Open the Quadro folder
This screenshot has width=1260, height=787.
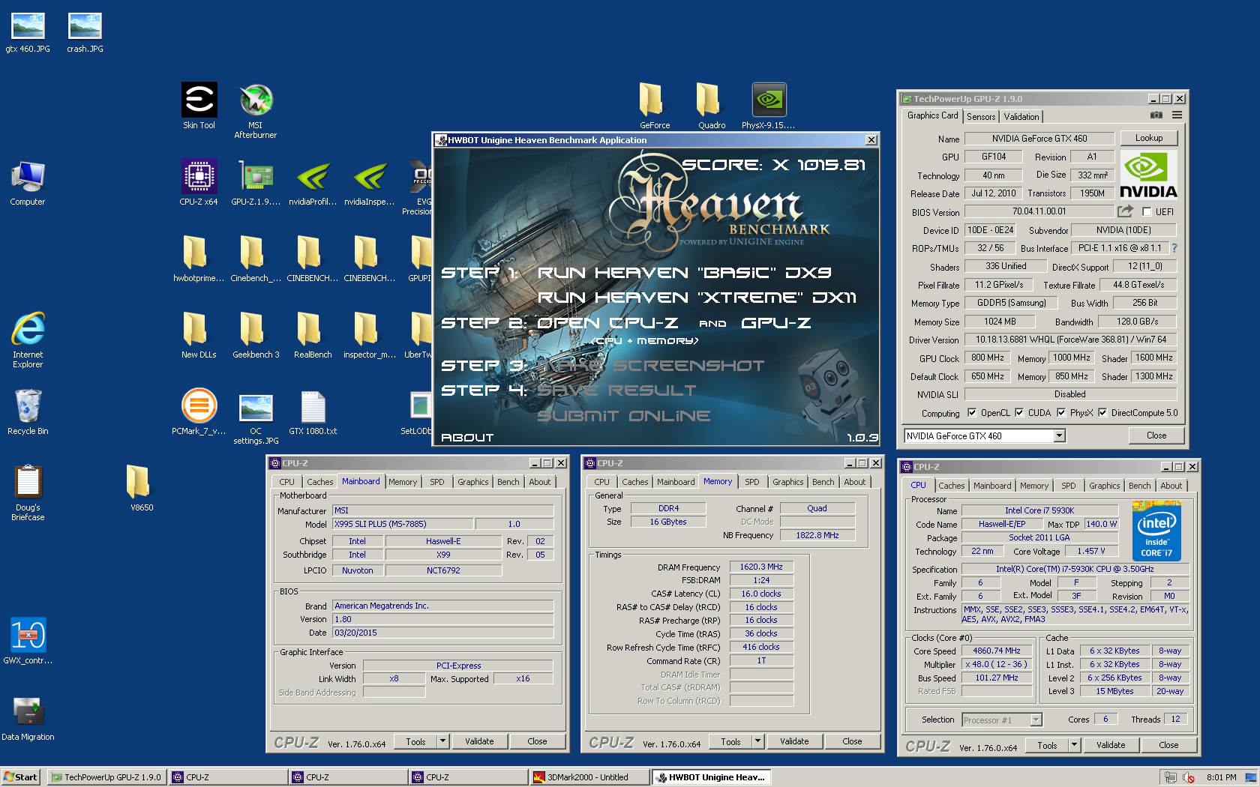(712, 106)
